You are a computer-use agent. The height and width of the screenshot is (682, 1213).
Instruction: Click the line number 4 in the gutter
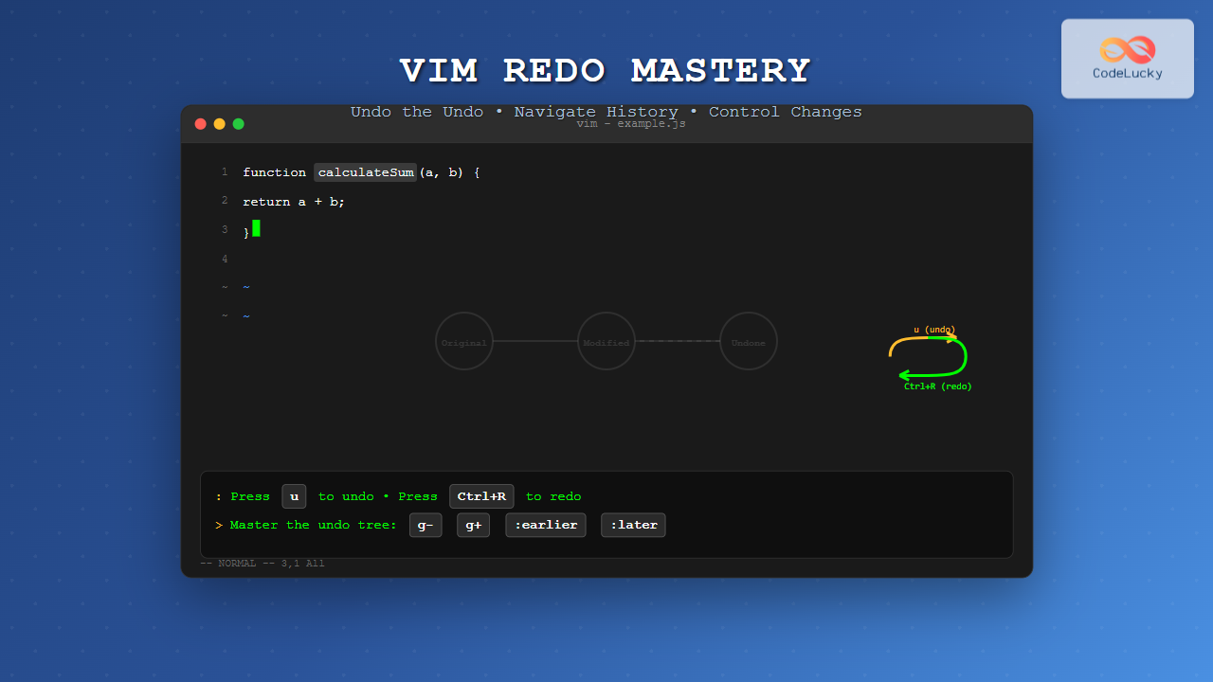(x=225, y=259)
